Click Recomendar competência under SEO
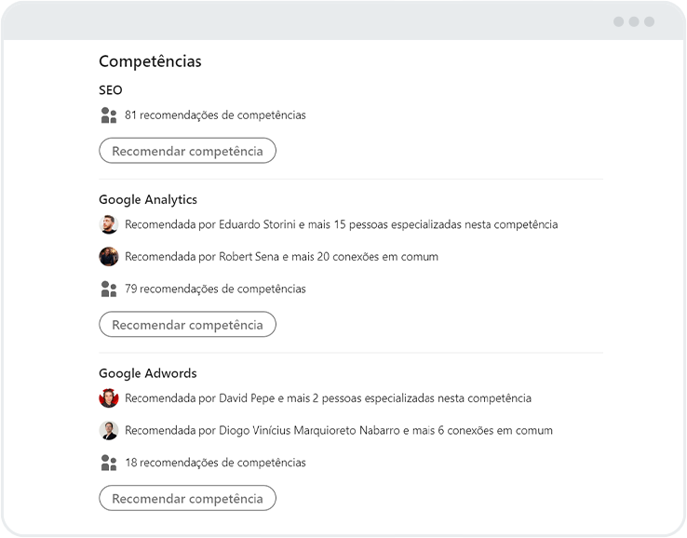687x538 pixels. (187, 151)
